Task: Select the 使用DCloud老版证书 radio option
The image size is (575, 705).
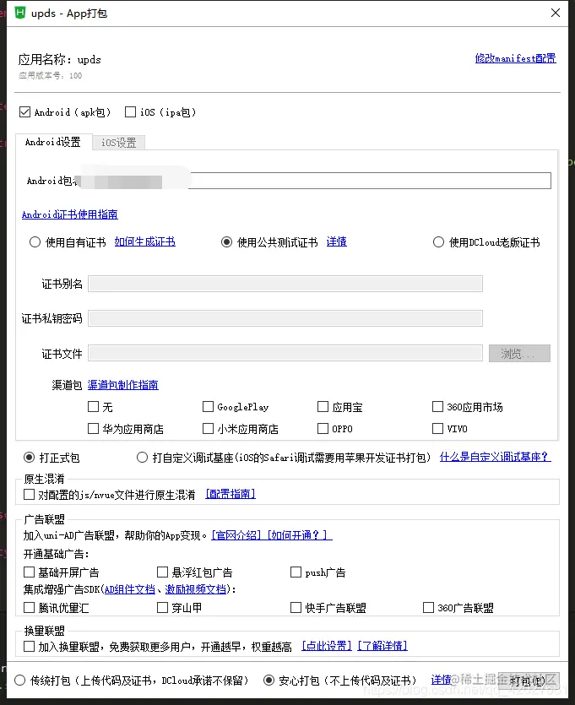Action: coord(438,242)
